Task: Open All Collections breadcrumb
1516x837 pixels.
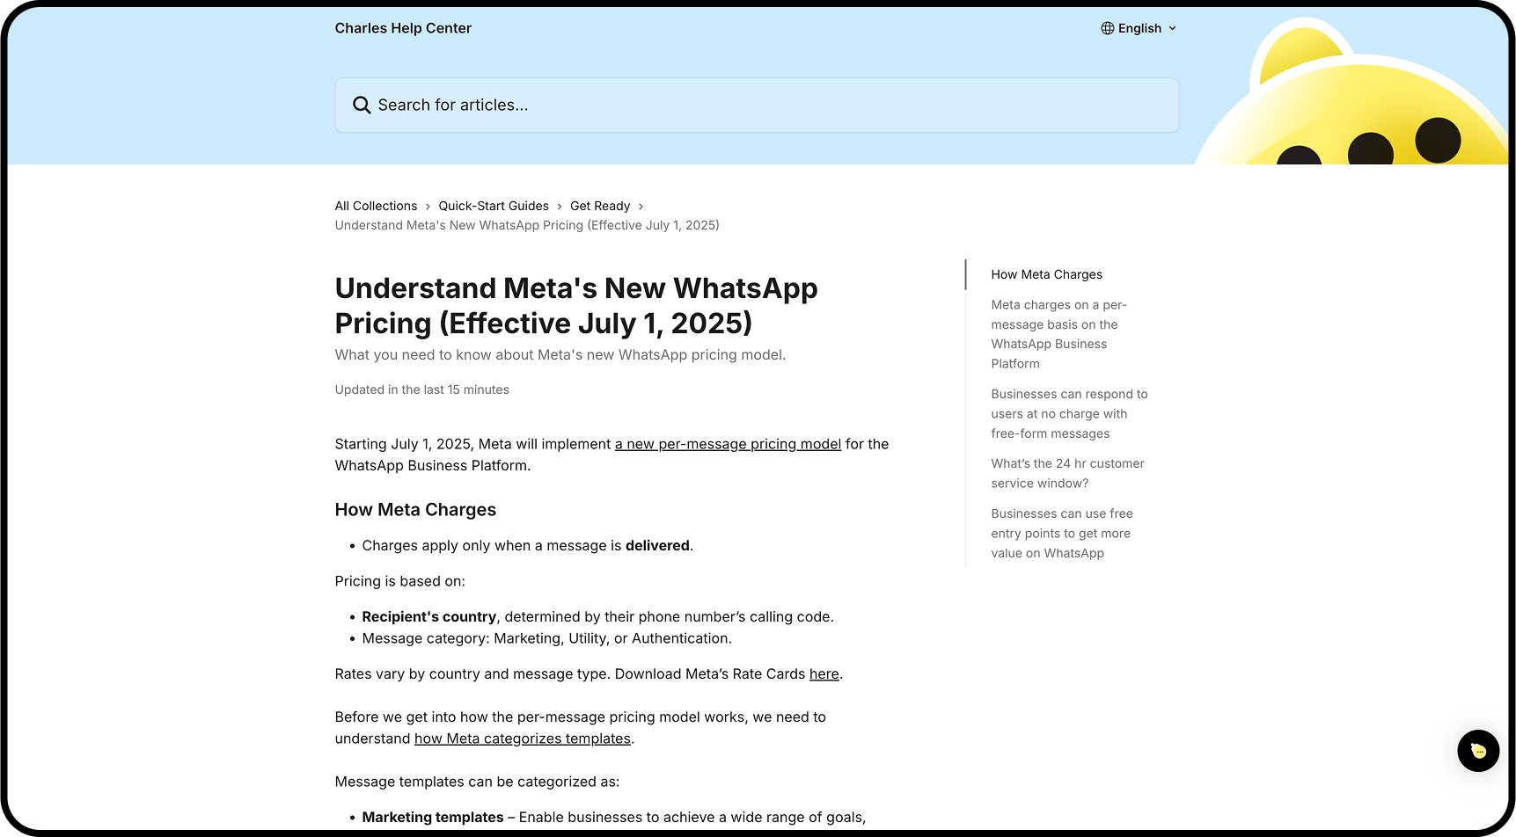Action: 376,206
